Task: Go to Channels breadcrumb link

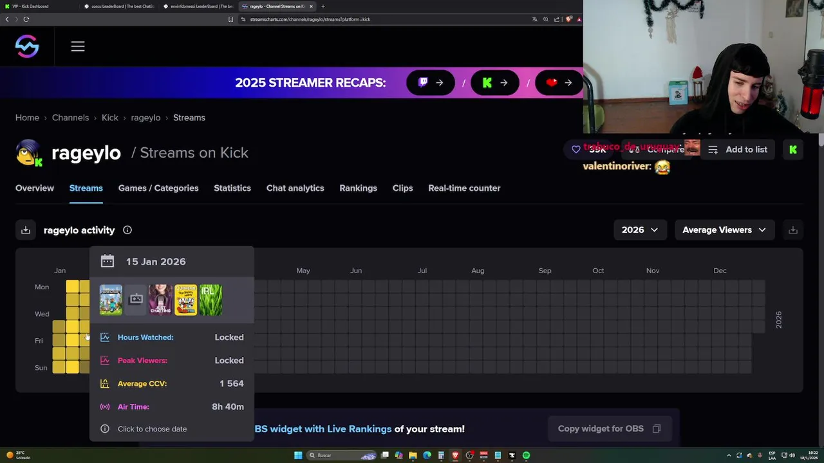Action: tap(70, 118)
